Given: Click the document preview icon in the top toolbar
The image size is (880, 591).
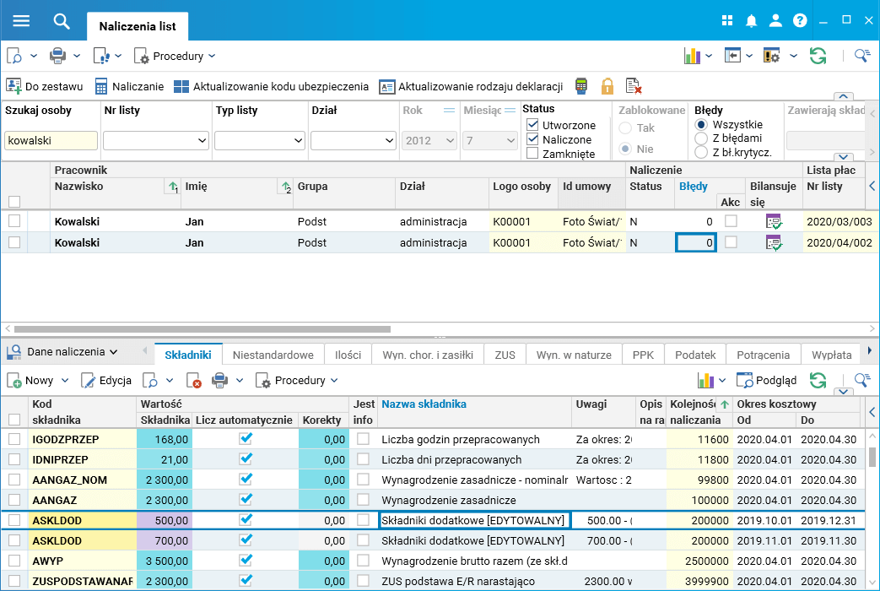Looking at the screenshot, I should pos(14,56).
